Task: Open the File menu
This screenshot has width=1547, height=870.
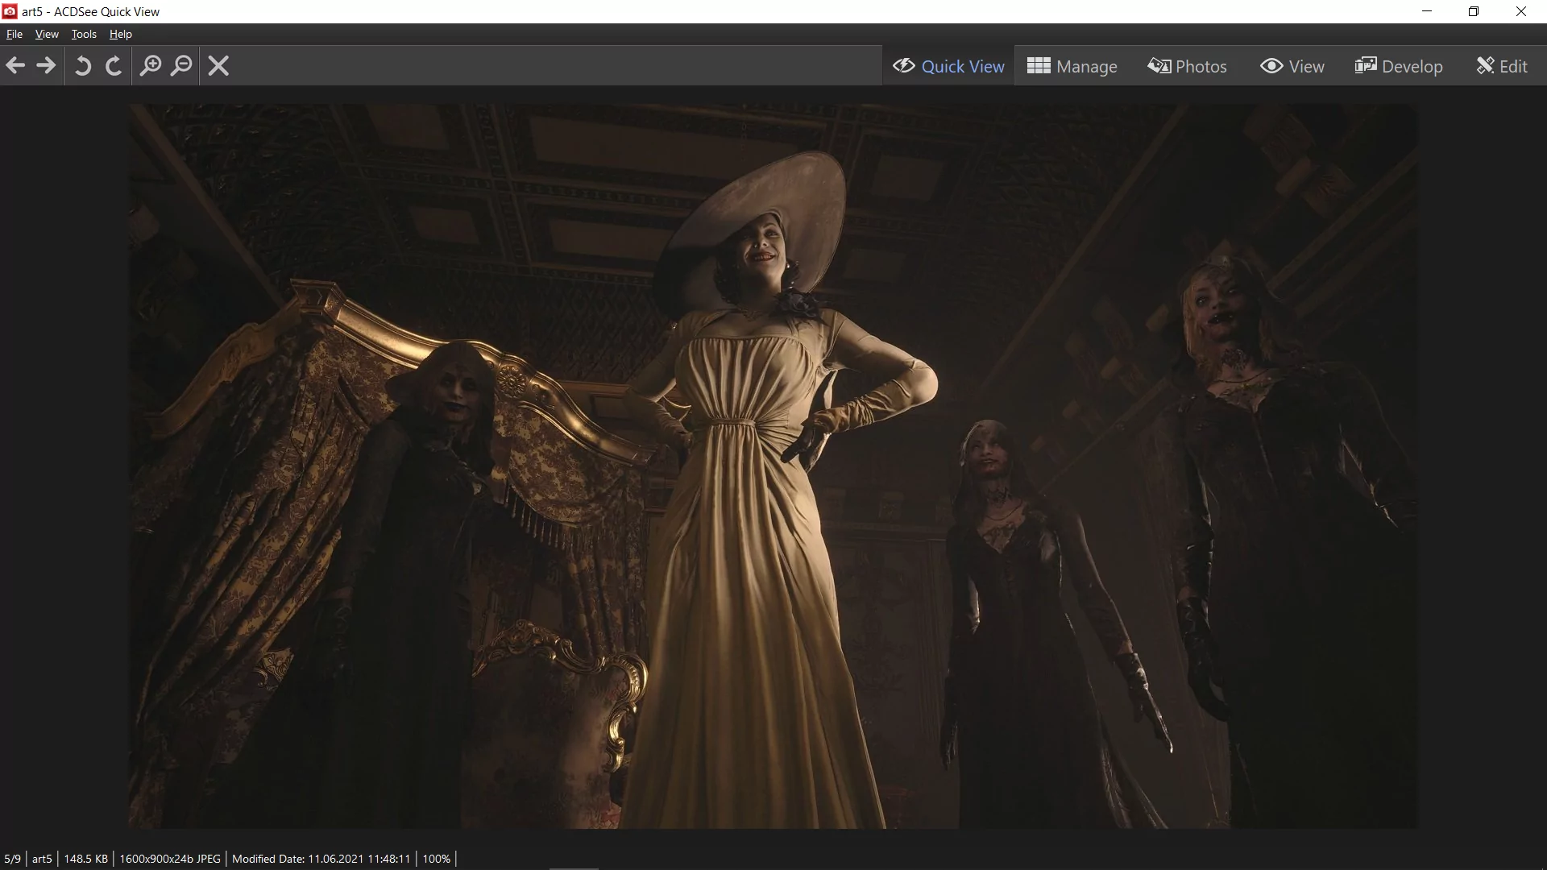Action: pyautogui.click(x=15, y=35)
